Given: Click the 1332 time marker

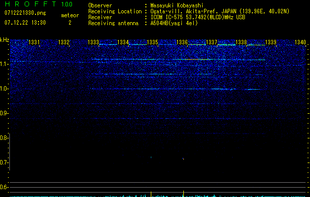Looking at the screenshot, I should (64, 42).
